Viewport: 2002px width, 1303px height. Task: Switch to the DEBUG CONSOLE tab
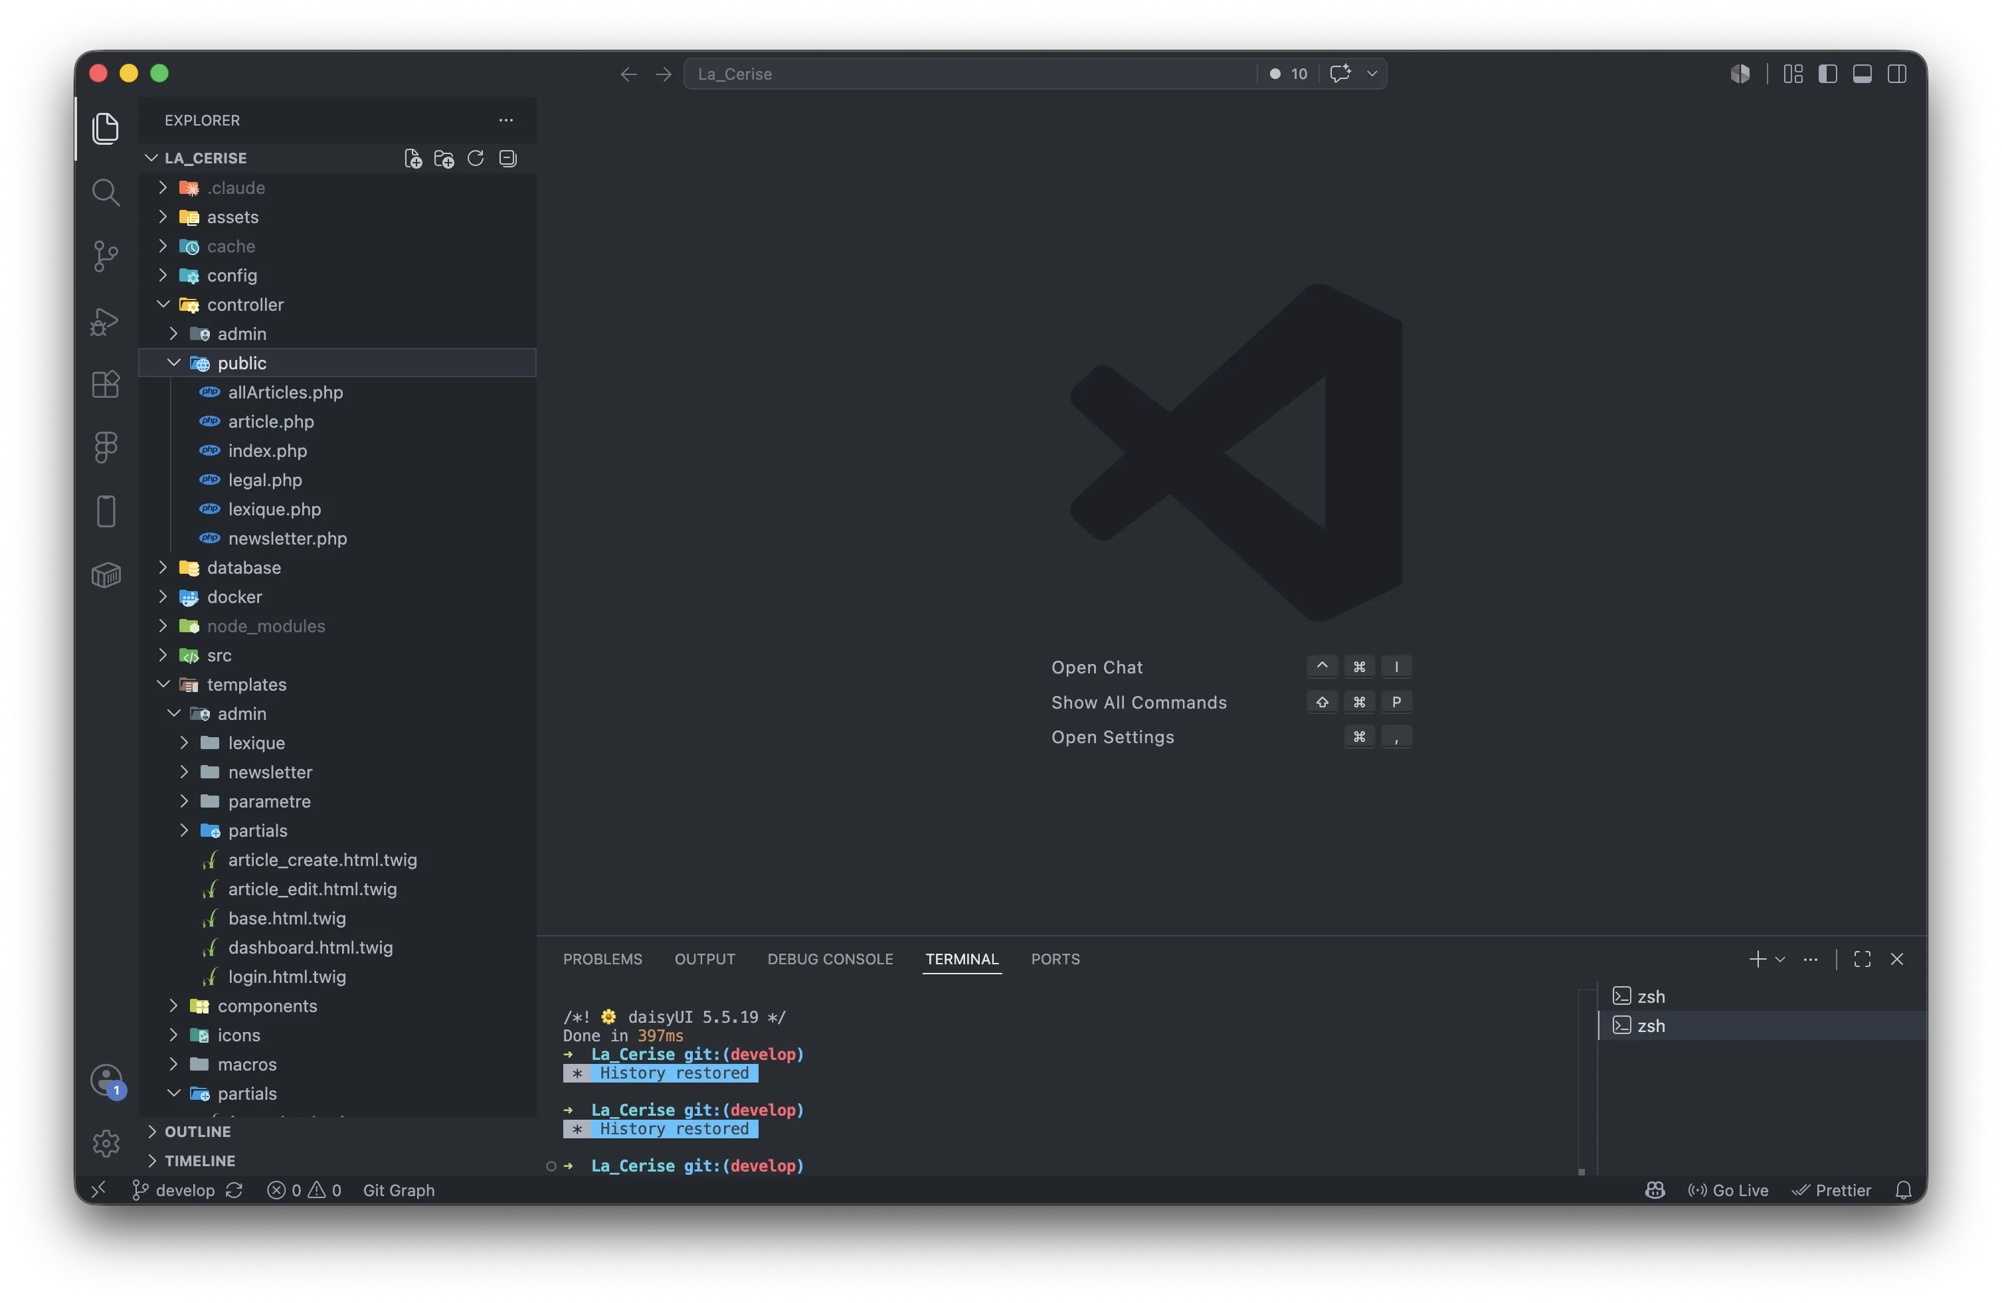(x=830, y=959)
